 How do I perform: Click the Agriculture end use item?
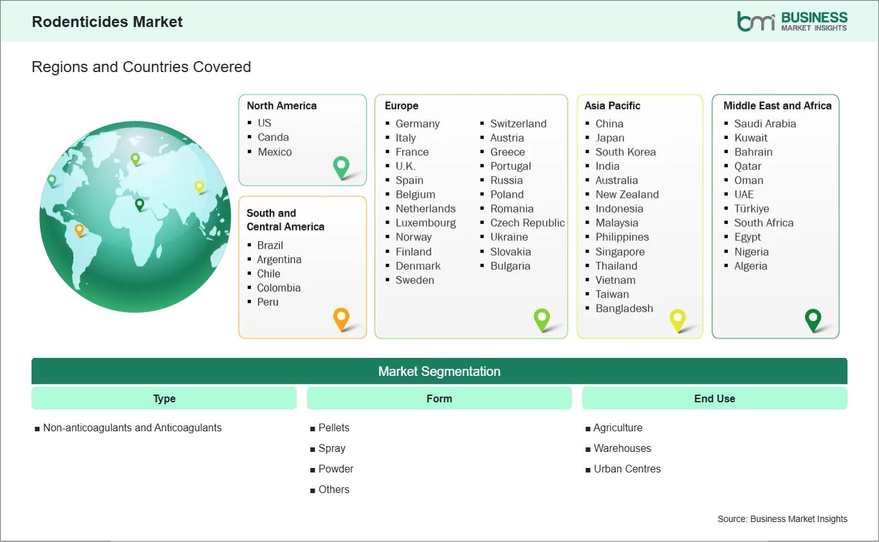[x=618, y=427]
